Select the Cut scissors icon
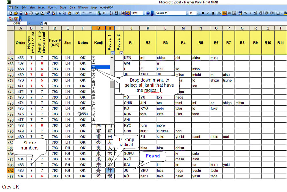 click(59, 13)
